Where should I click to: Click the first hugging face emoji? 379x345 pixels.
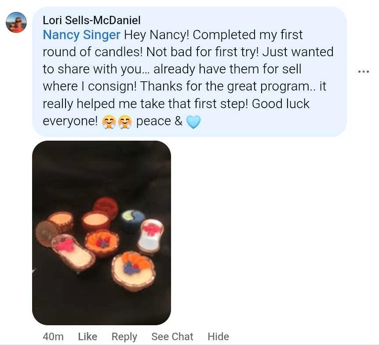pos(108,122)
